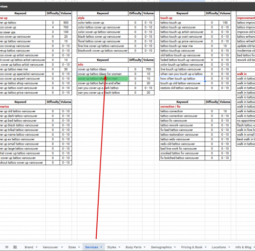This screenshot has height=251, width=255.
Task: Click cell 'blackwork cover up tattoo vancouver'
Action: coord(103,50)
